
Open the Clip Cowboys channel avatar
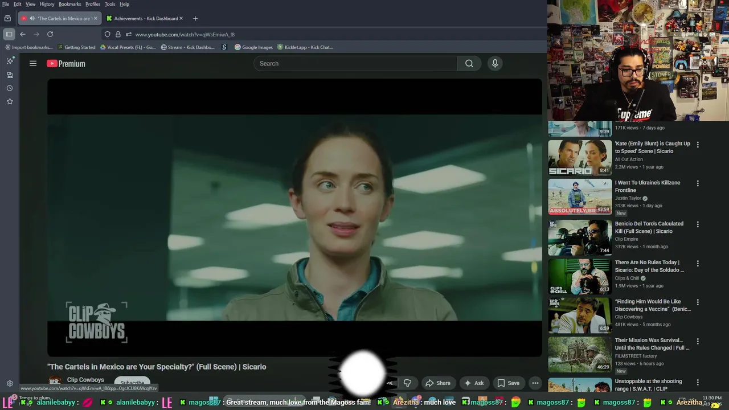click(x=55, y=383)
